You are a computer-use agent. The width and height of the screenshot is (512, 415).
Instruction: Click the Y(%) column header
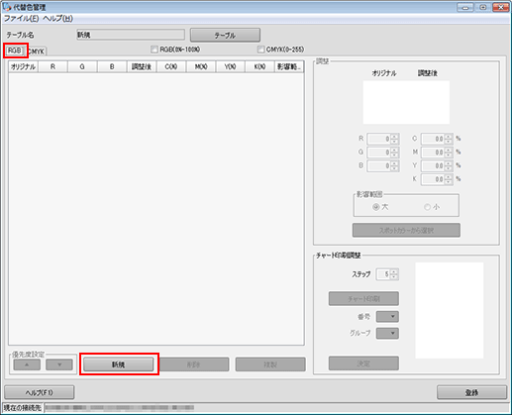[x=230, y=66]
